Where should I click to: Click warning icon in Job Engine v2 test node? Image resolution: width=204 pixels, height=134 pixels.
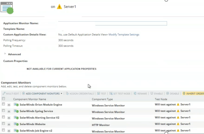tap(178, 130)
